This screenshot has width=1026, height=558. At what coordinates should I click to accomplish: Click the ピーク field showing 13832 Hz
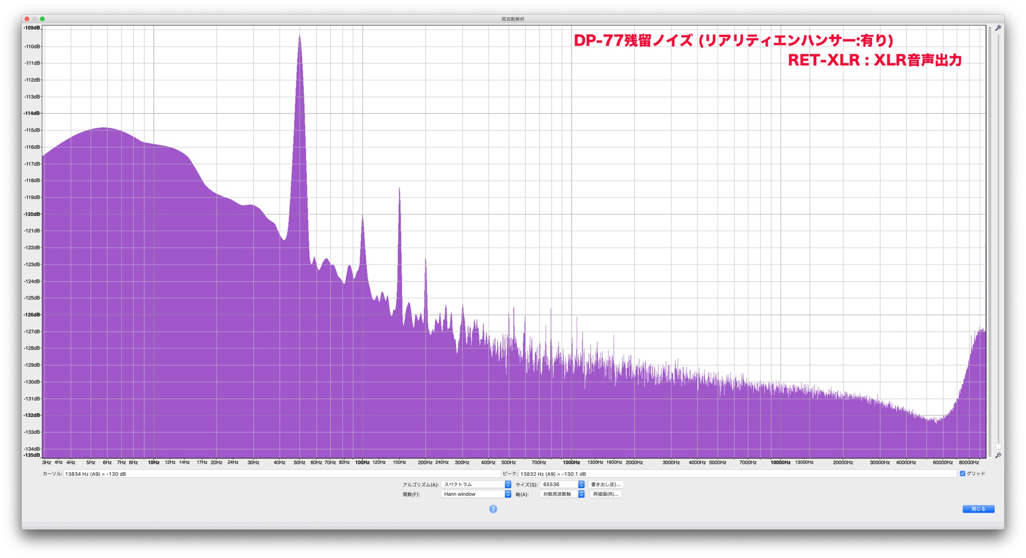(x=738, y=474)
